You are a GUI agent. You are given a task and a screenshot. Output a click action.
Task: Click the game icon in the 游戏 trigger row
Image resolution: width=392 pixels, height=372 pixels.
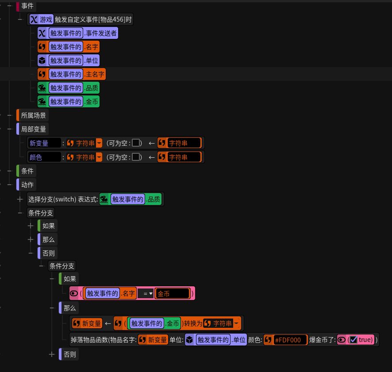point(34,19)
